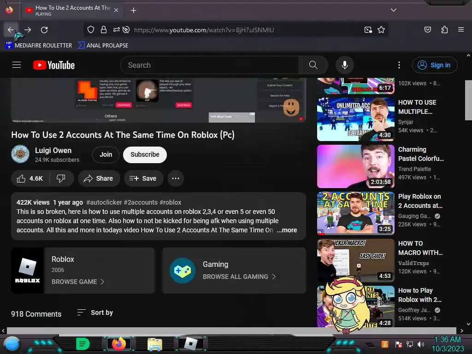The height and width of the screenshot is (354, 472).
Task: Open more actions ellipsis under the video
Action: pyautogui.click(x=176, y=178)
